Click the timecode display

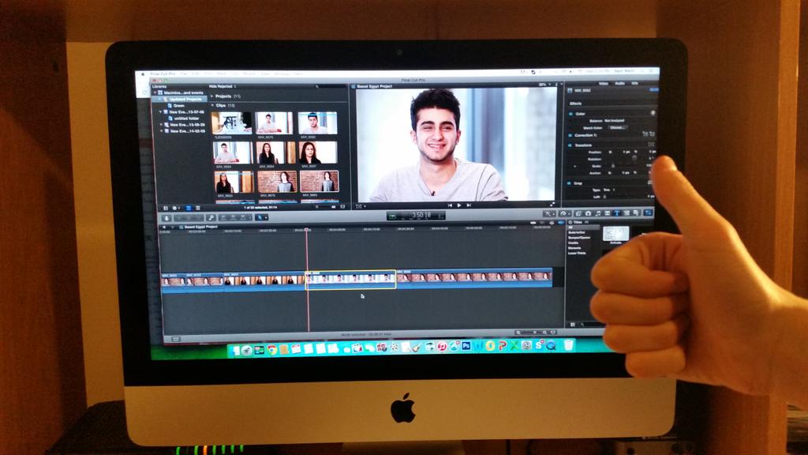coord(417,215)
